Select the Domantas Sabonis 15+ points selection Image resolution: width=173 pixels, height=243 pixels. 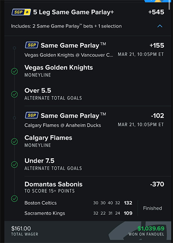[54, 187]
